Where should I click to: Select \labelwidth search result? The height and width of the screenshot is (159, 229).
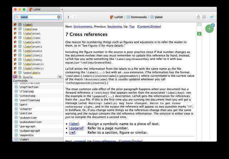tap(38, 42)
